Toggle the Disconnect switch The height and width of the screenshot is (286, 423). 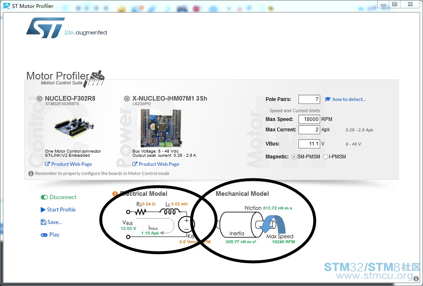(44, 197)
